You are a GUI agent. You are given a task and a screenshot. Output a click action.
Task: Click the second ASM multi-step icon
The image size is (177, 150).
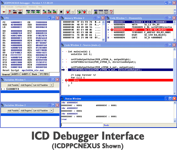(33, 12)
